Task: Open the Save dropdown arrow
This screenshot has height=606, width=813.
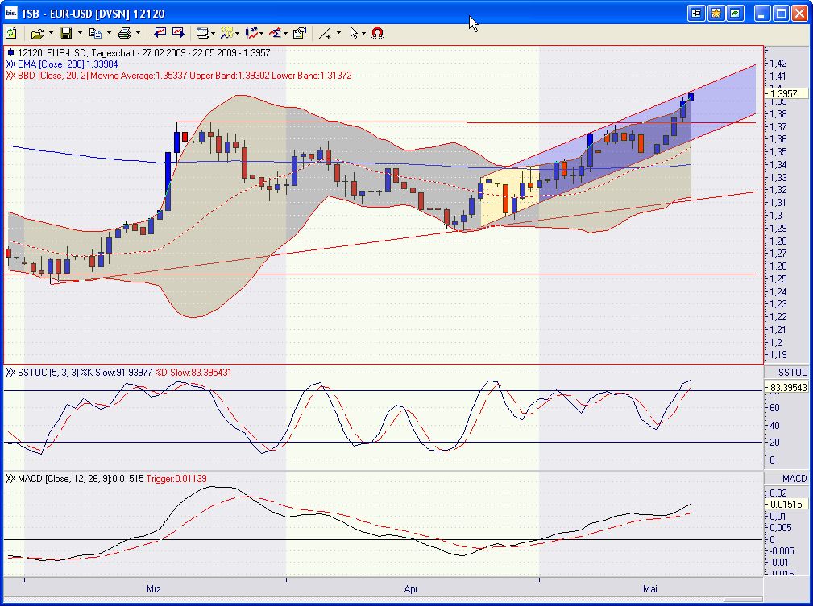Action: tap(79, 32)
